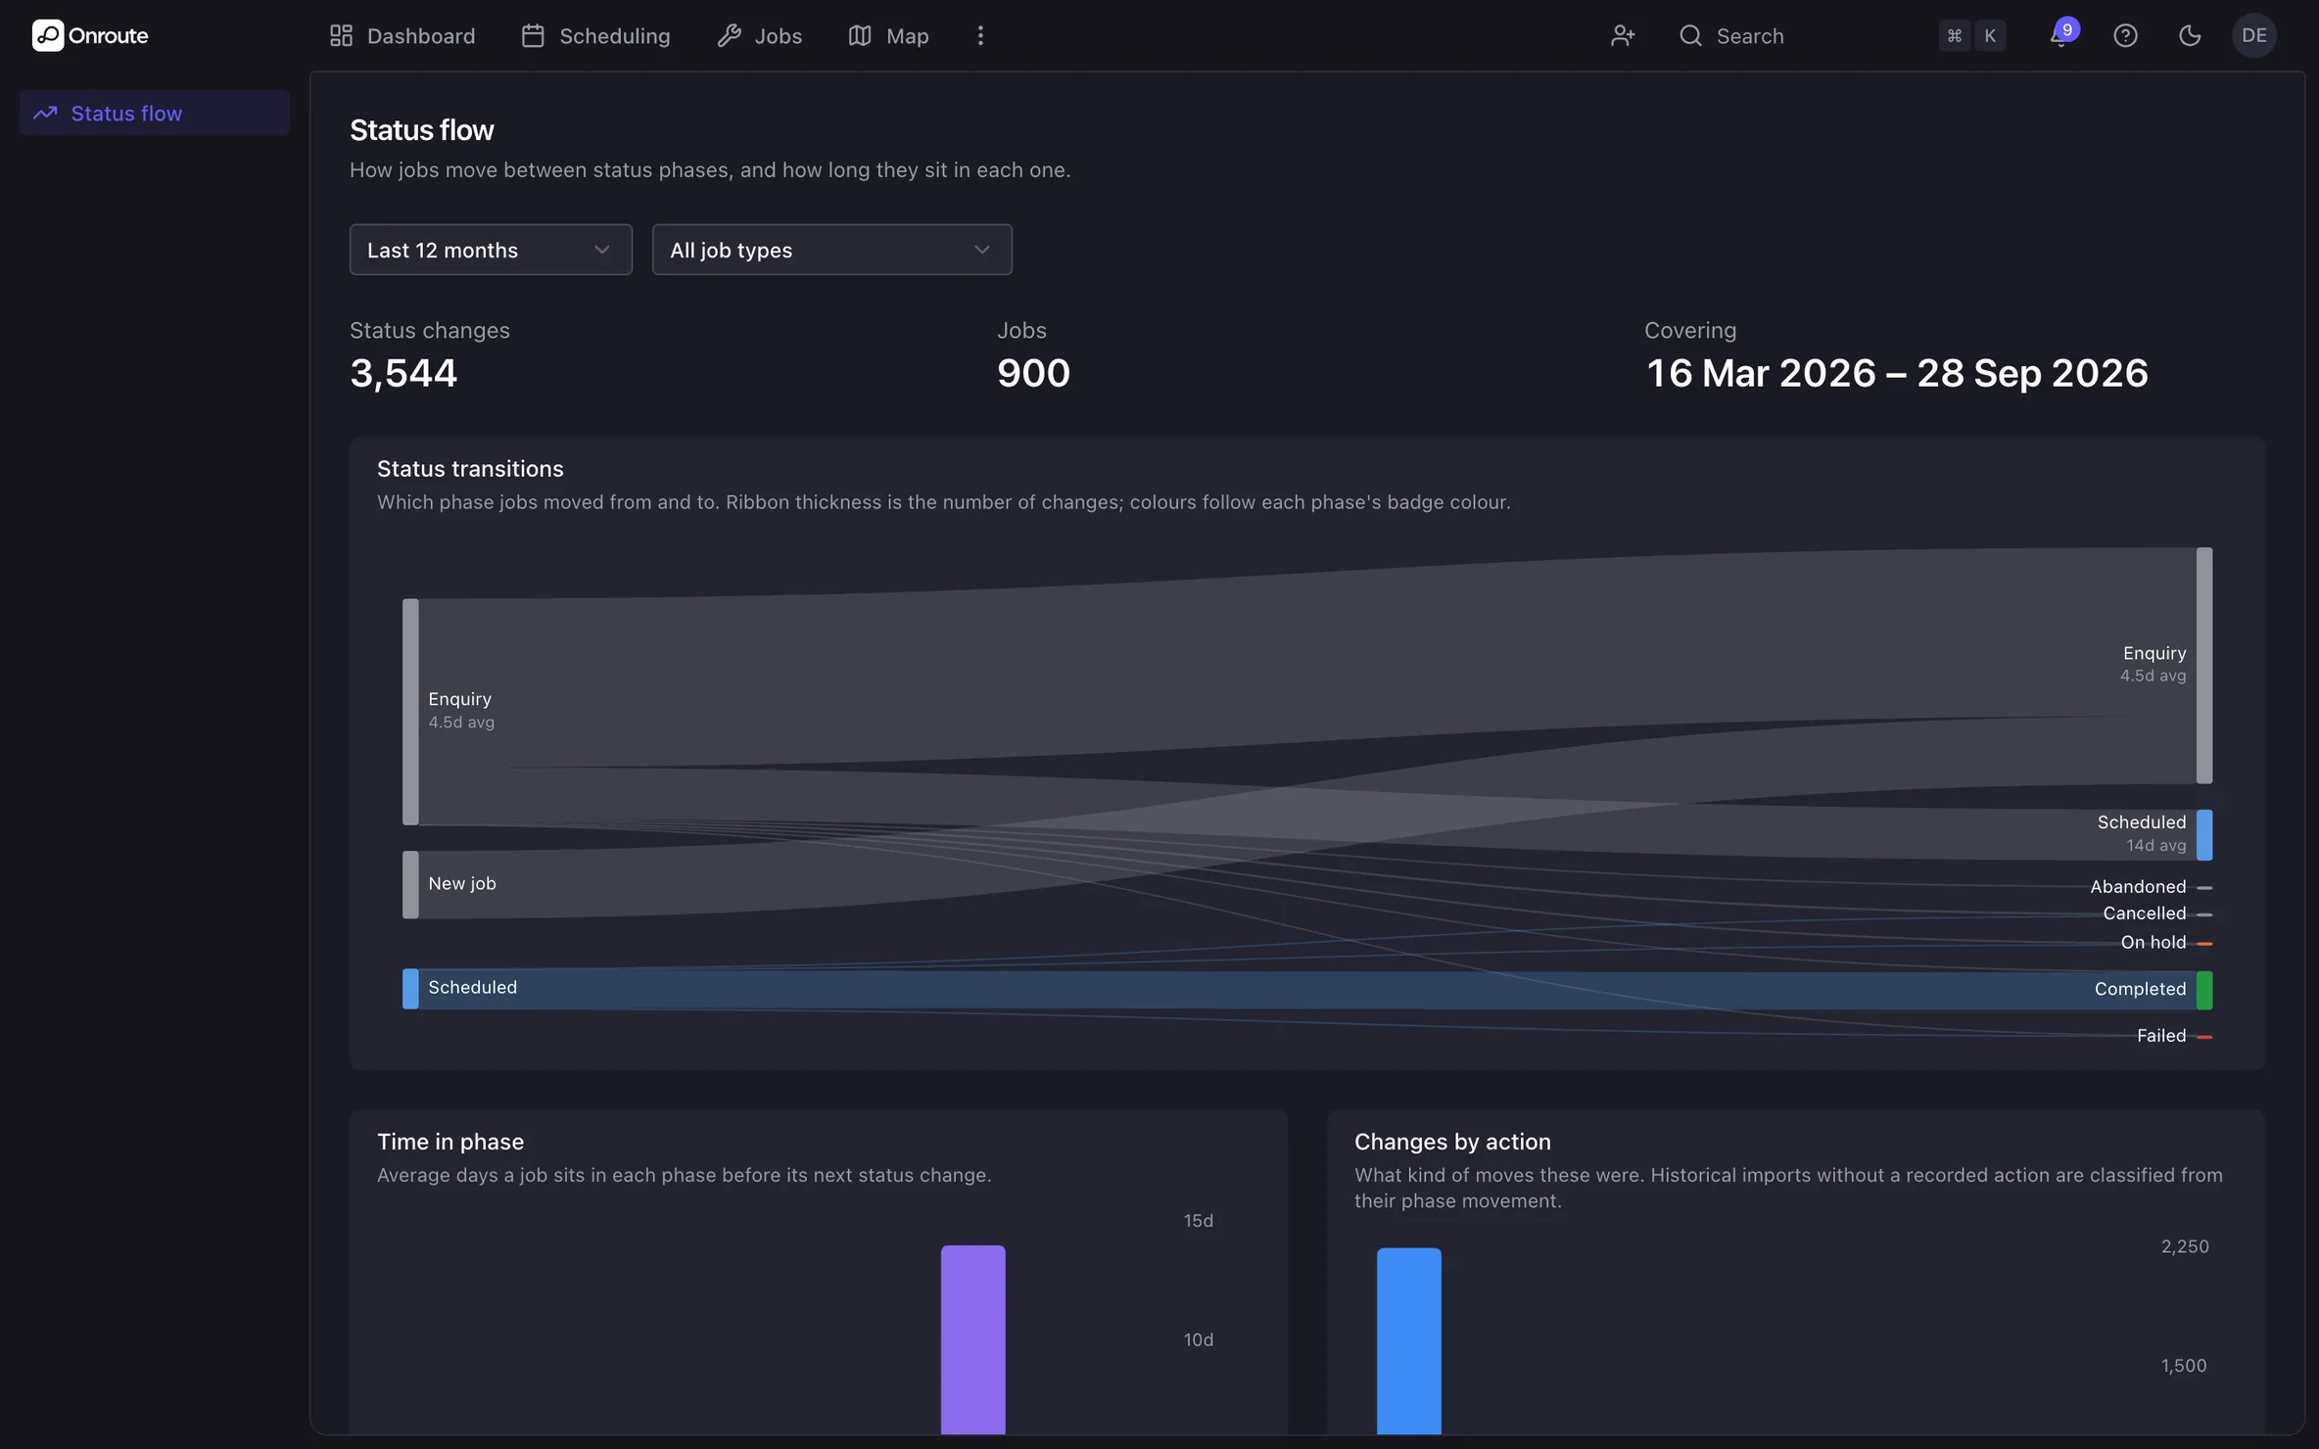2319x1449 pixels.
Task: Click the Onroute logo
Action: (x=90, y=35)
